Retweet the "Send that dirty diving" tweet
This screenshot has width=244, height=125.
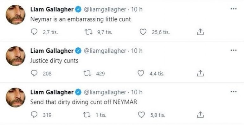pyautogui.click(x=87, y=115)
